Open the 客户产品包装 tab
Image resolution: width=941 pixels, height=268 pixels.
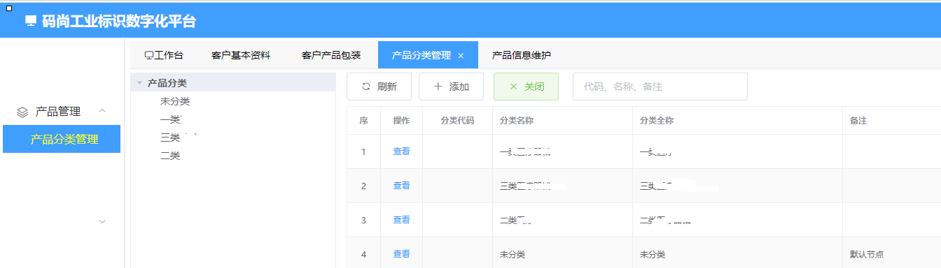tap(331, 55)
